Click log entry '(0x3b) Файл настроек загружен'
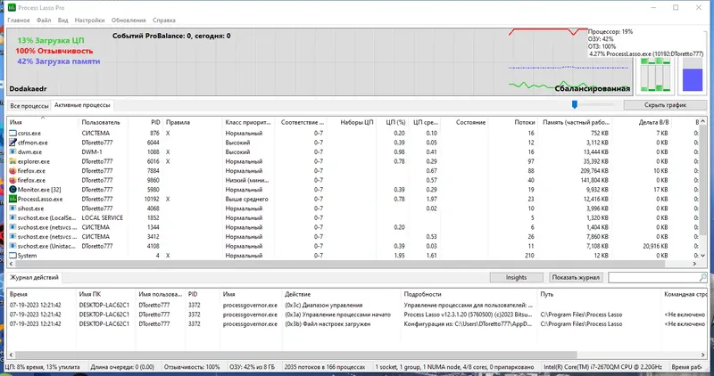 (x=328, y=324)
